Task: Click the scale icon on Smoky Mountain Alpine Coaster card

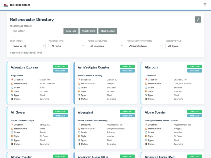Action: 146,133
